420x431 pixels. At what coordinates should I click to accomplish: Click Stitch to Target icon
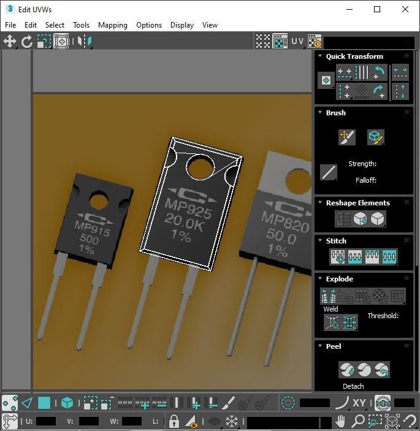[x=338, y=257]
